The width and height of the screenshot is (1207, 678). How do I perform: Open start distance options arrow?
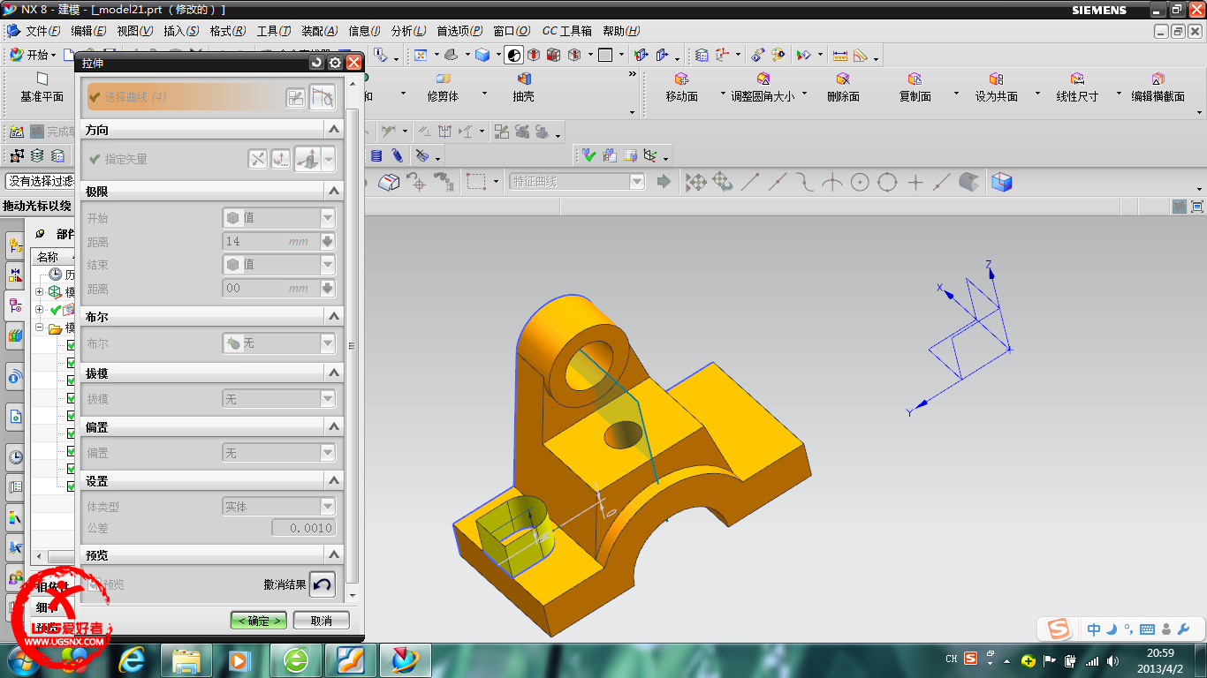(x=328, y=241)
